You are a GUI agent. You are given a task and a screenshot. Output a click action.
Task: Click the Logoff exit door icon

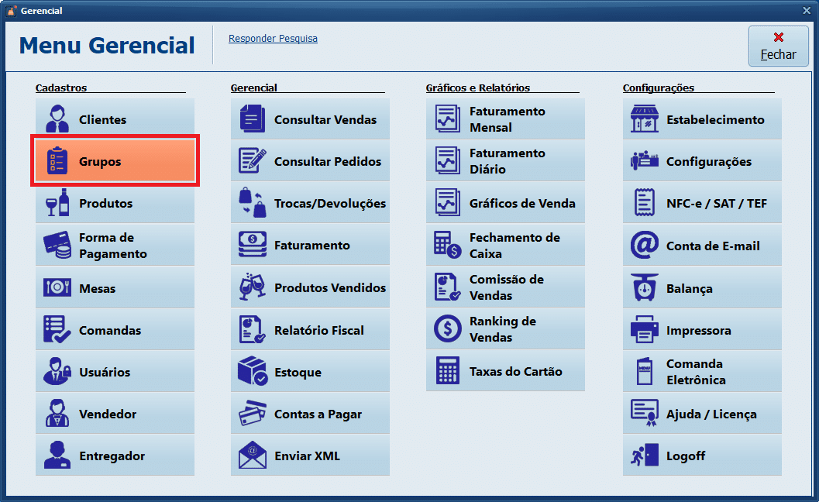644,456
